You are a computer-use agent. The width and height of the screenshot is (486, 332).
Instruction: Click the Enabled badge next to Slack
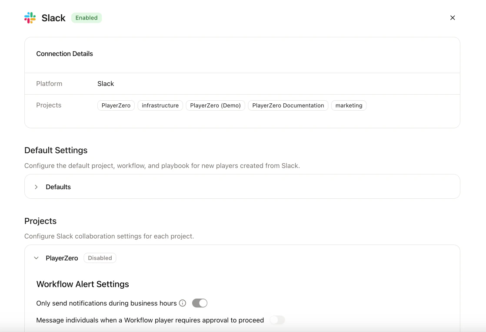click(86, 18)
